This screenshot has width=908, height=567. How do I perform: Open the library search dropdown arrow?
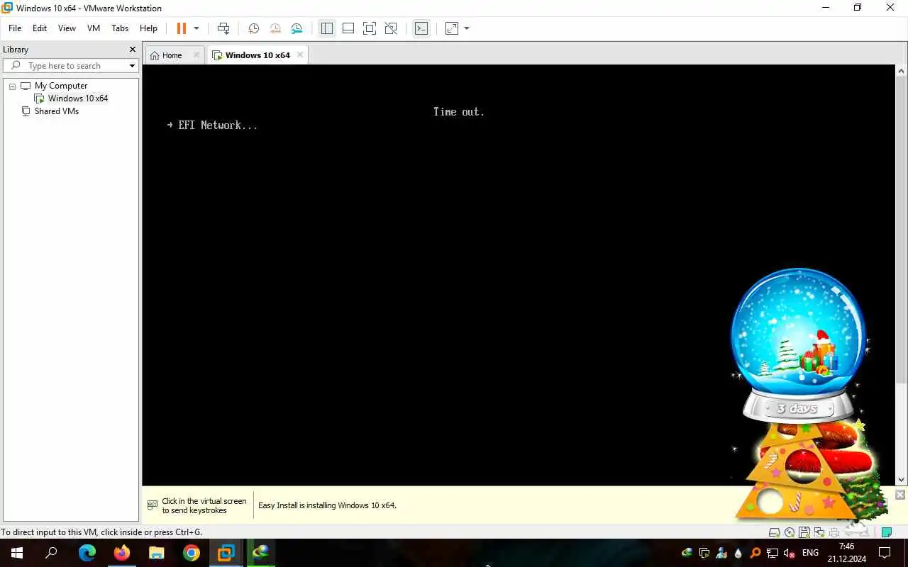click(x=132, y=66)
